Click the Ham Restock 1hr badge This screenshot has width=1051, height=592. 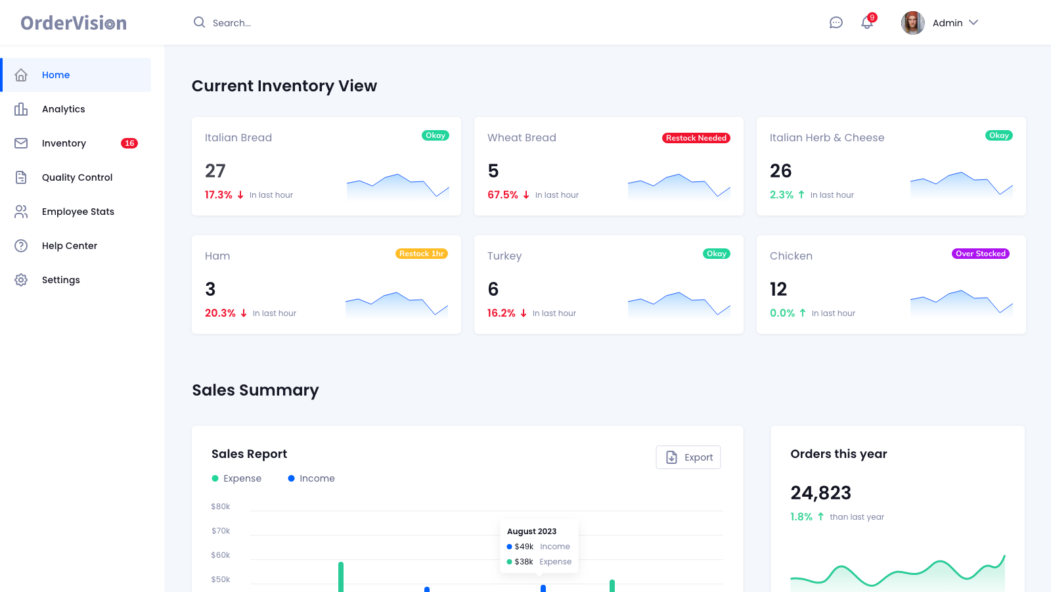(422, 254)
